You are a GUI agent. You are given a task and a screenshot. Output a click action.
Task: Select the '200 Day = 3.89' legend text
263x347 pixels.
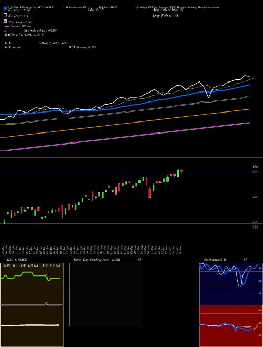(20, 22)
